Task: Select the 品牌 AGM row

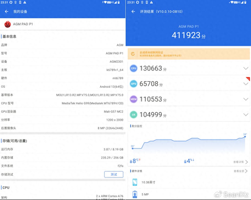Action: (x=63, y=45)
